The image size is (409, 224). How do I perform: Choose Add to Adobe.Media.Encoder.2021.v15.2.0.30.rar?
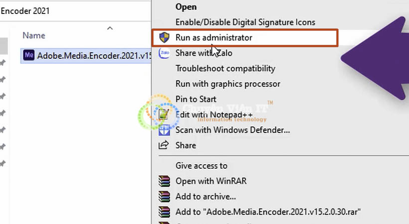tap(268, 212)
